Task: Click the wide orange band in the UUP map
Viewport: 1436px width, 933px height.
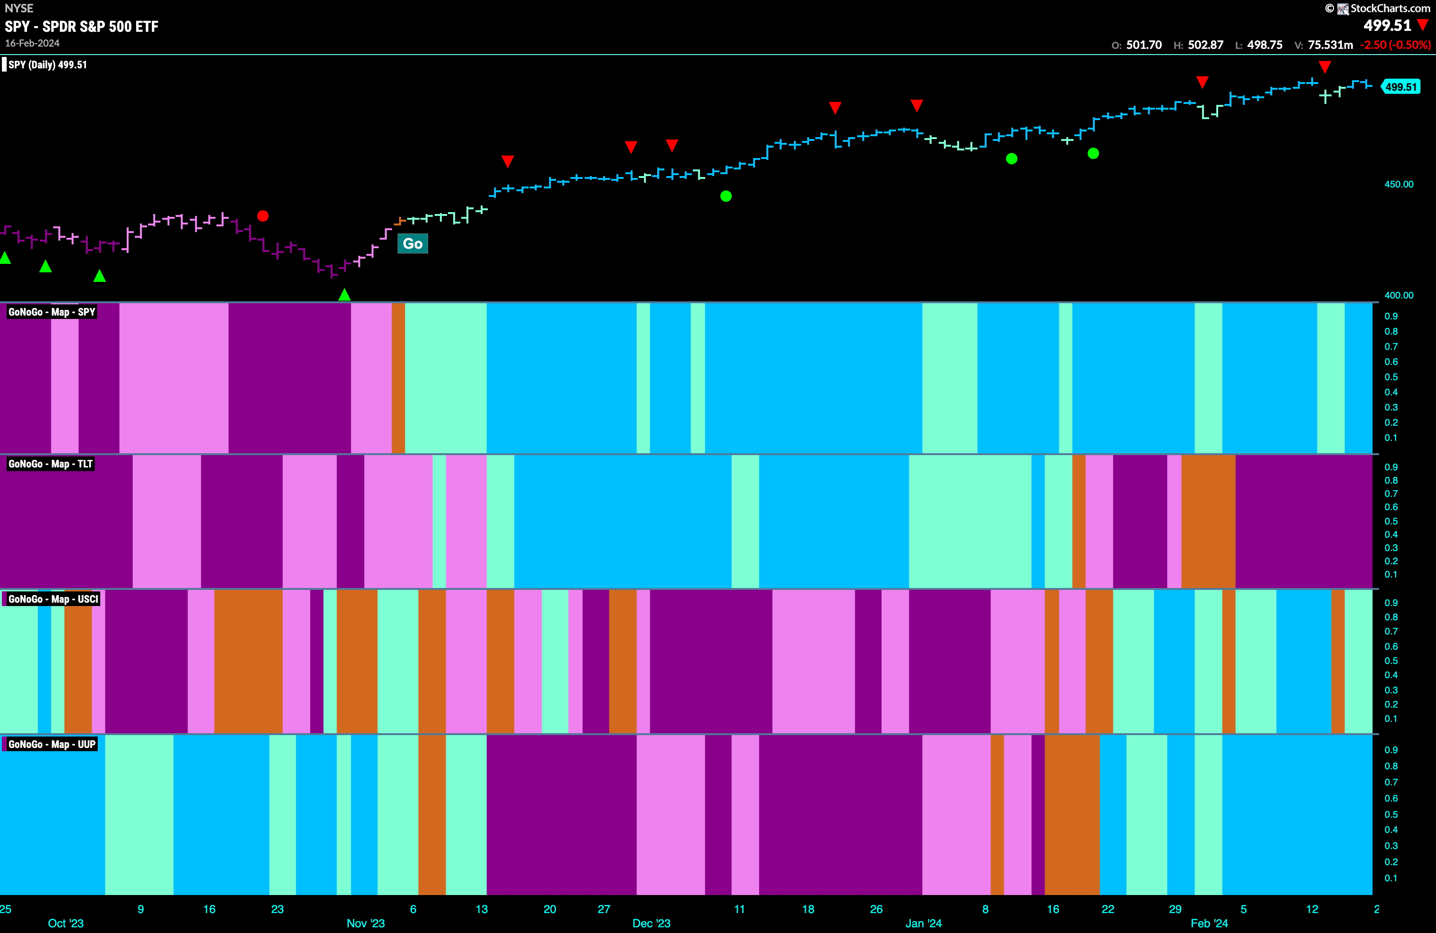Action: (x=1072, y=815)
